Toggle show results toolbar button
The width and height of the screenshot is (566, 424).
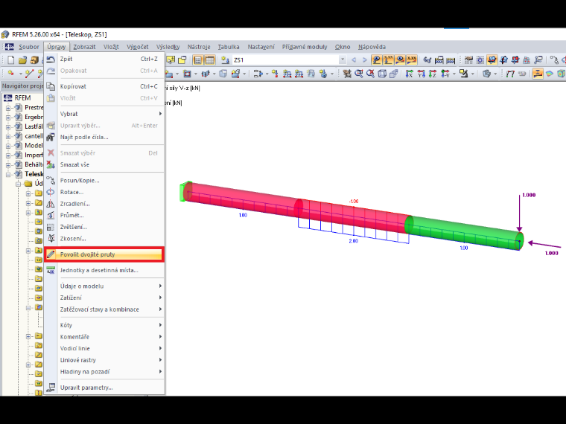tap(377, 60)
